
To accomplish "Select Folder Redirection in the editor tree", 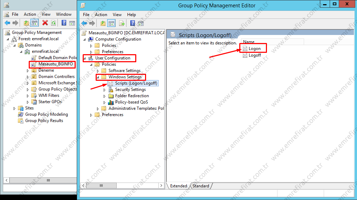I will click(x=132, y=96).
